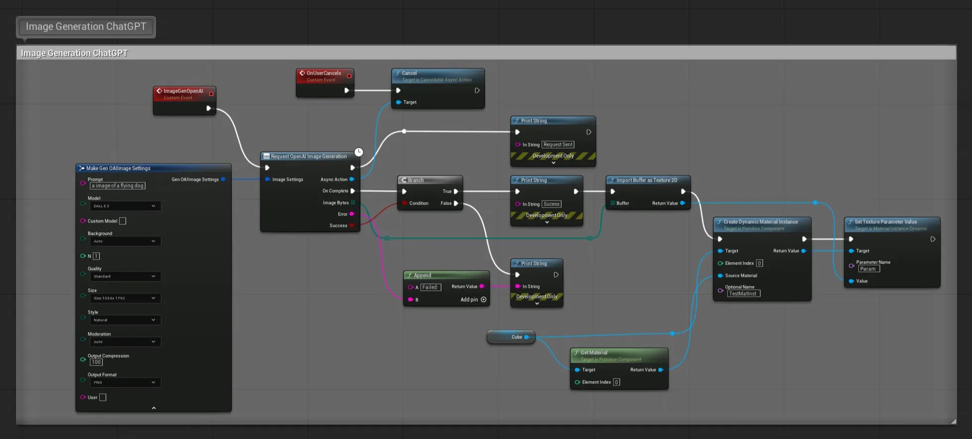972x439 pixels.
Task: Click the Success boolean output pin
Action: [352, 225]
